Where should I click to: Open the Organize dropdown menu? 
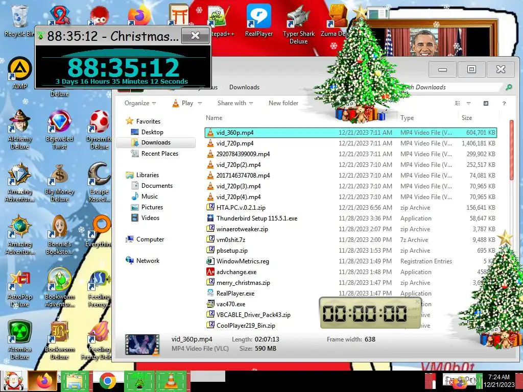[140, 103]
